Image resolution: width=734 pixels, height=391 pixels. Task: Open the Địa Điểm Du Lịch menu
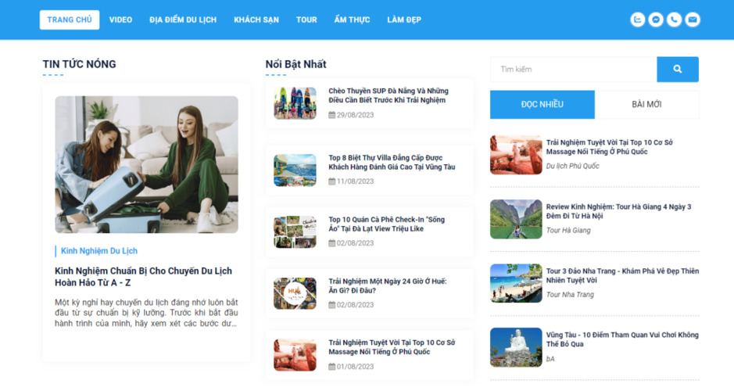click(x=183, y=20)
